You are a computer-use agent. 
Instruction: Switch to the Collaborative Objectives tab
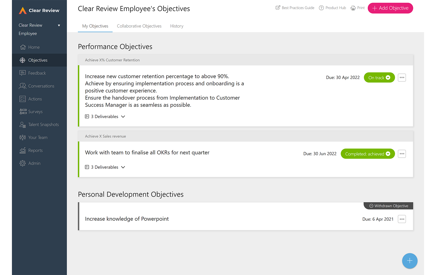(139, 26)
